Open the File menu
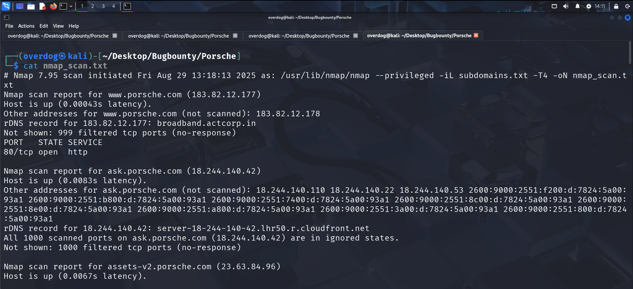The width and height of the screenshot is (633, 289). [x=9, y=26]
